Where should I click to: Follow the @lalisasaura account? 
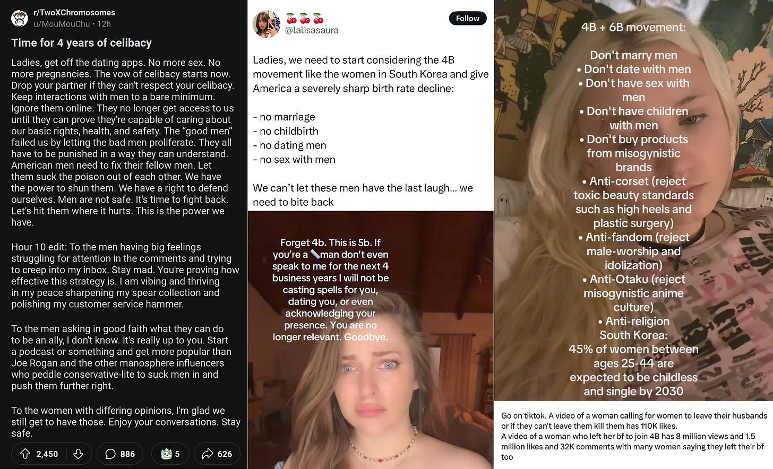467,18
